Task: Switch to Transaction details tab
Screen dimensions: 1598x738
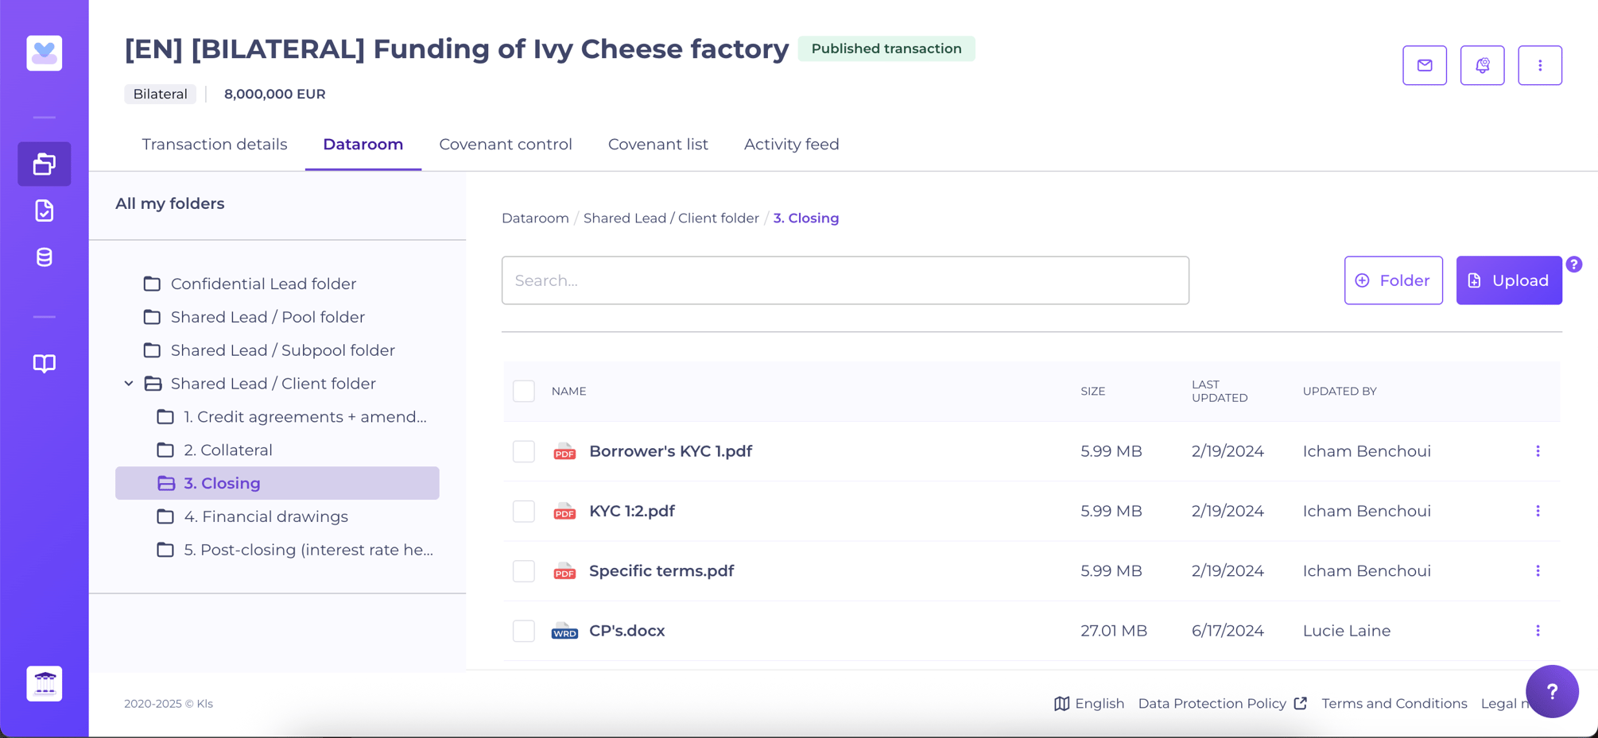Action: pos(215,145)
